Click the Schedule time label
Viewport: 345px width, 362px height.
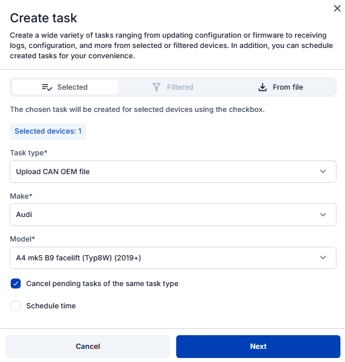tap(51, 306)
